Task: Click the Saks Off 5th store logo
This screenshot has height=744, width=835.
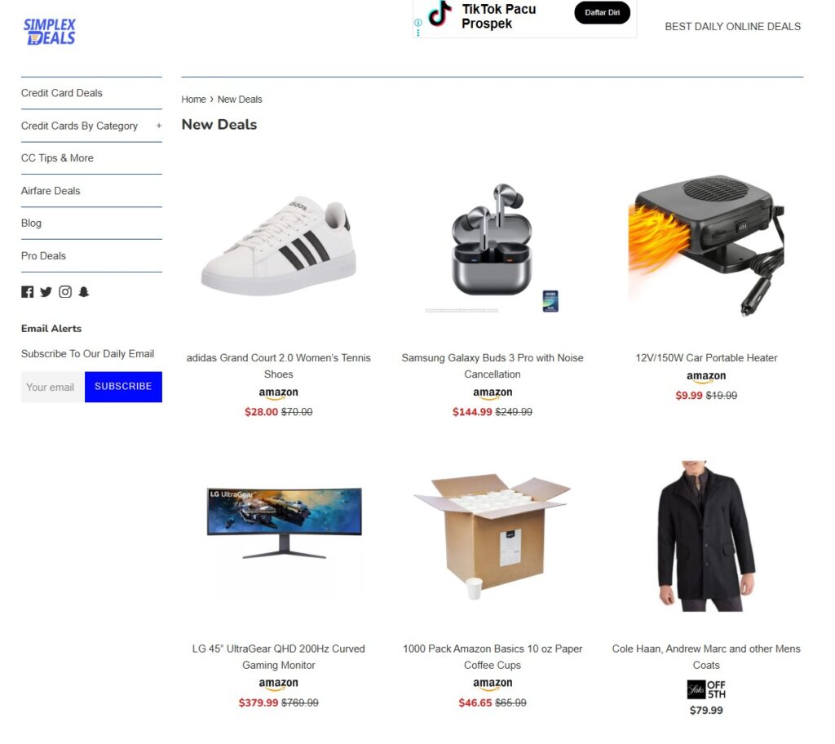Action: click(706, 689)
